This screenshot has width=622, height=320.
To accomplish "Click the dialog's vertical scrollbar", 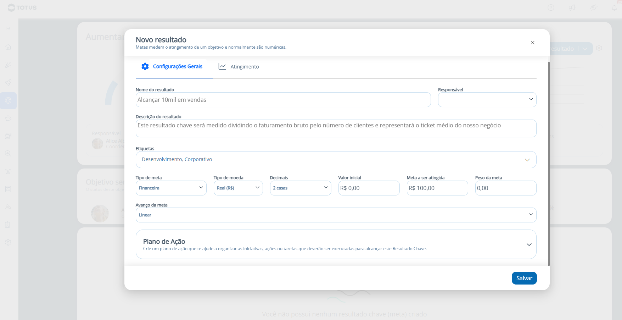I will (x=549, y=163).
